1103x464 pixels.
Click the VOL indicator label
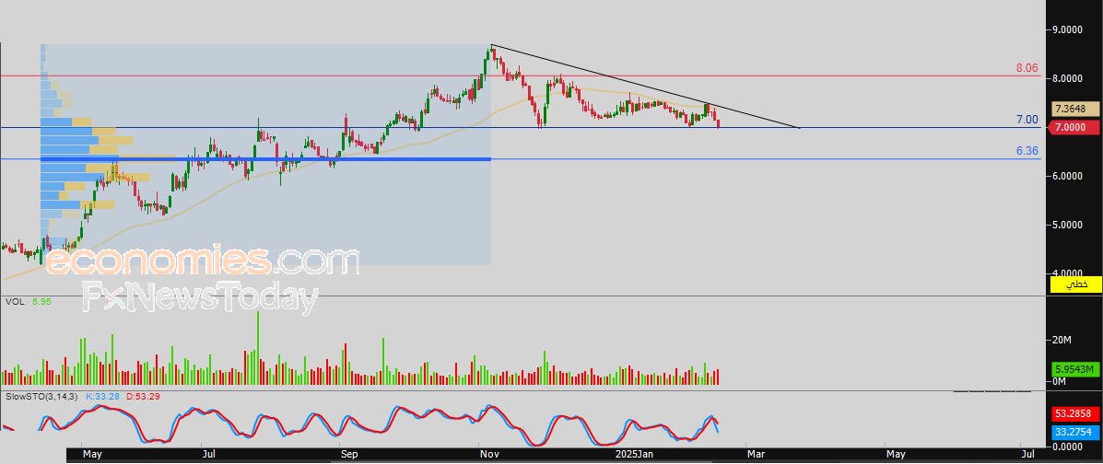(x=15, y=302)
